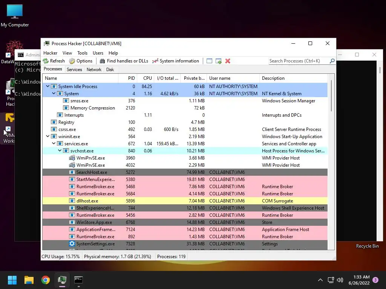The image size is (386, 289).
Task: Open the Help menu
Action: pos(113,53)
